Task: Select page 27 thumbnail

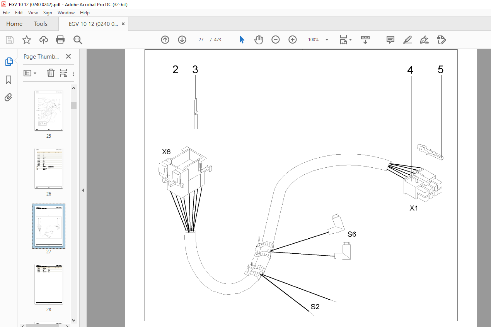Action: point(49,226)
